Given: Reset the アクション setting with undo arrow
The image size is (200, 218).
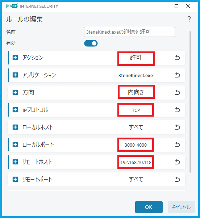Looking at the screenshot, I should 178,58.
